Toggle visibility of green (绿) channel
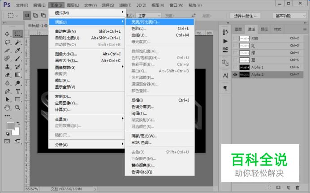310x193 pixels. pyautogui.click(x=235, y=53)
